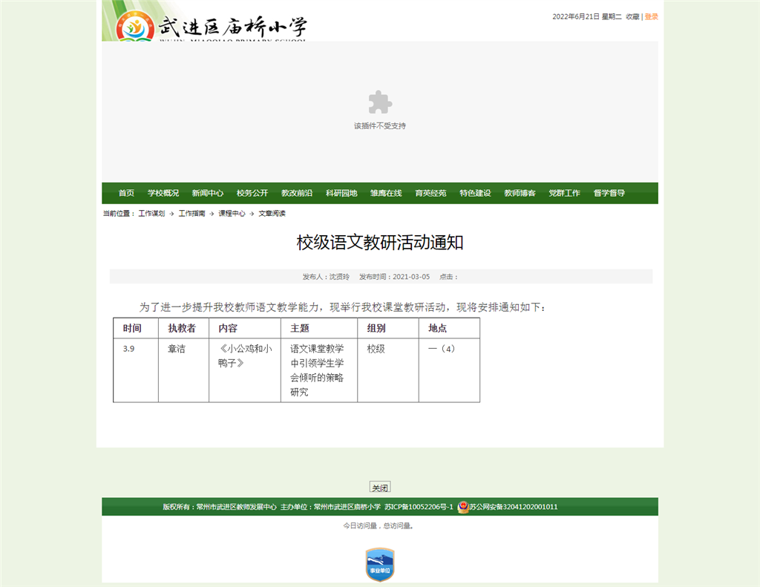
Task: Click the 武进区庙桥小学 school name banner
Action: (232, 27)
